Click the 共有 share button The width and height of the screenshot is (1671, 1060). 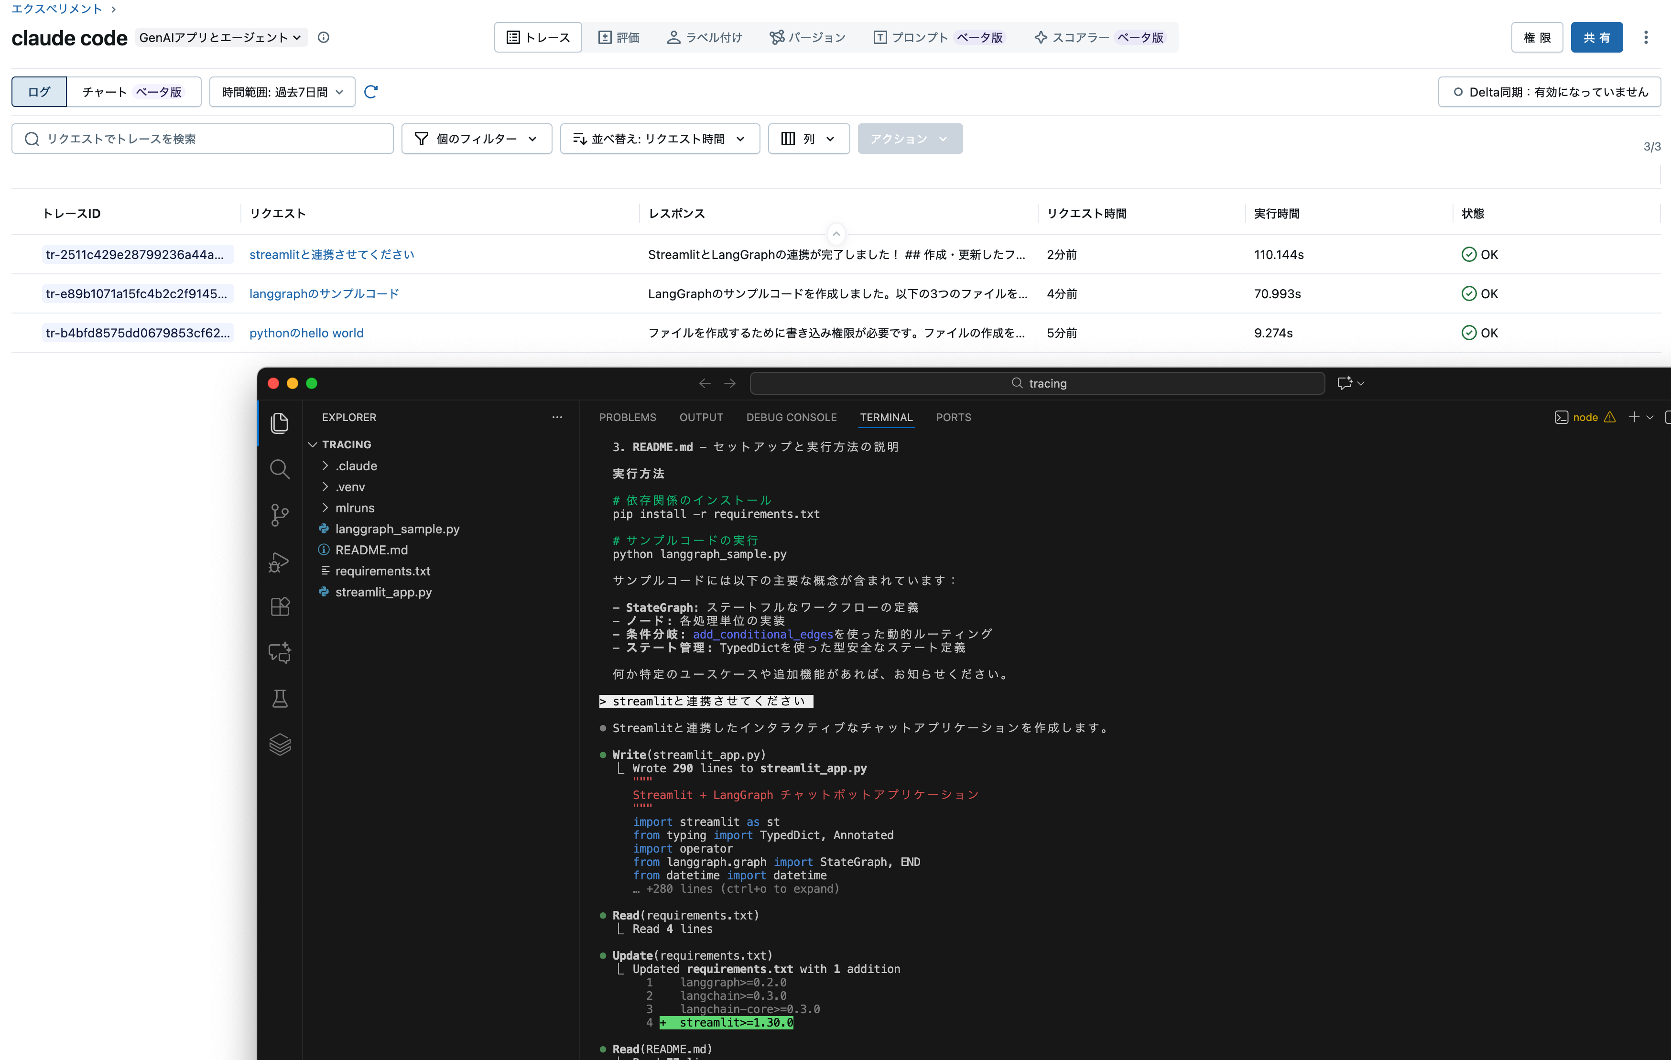(x=1597, y=37)
